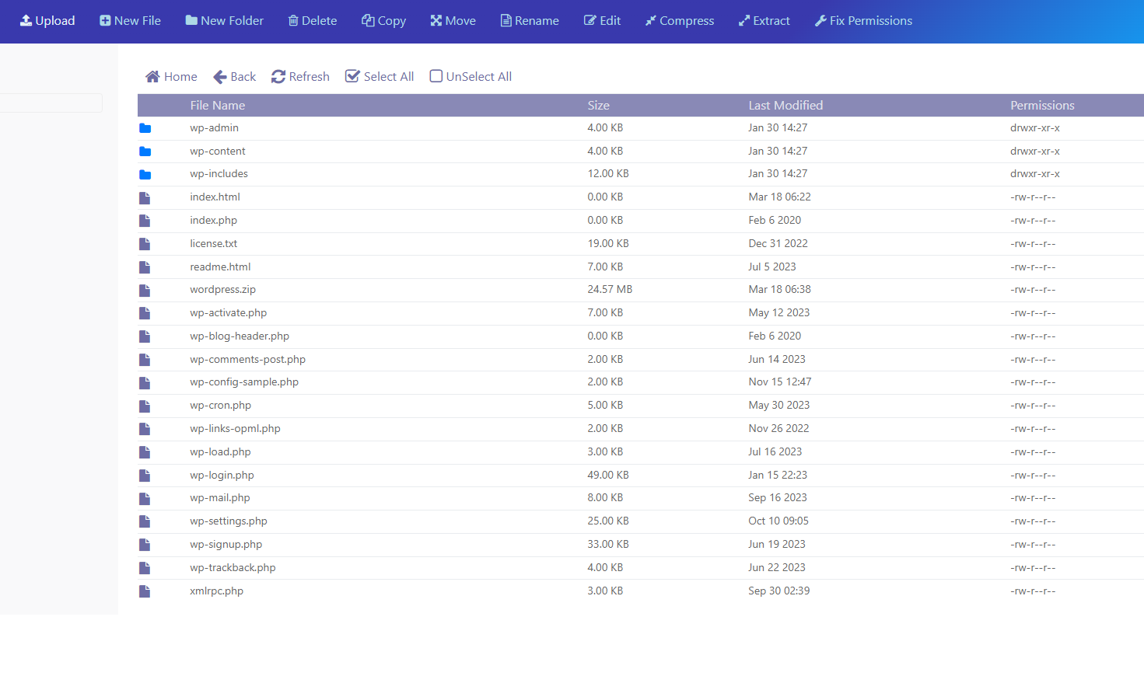Screen dimensions: 1144x690
Task: Click the wp-activate.php file icon
Action: pos(145,313)
